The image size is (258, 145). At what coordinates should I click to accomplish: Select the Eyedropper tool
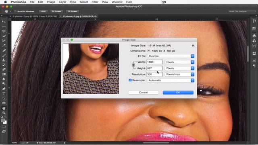4,46
